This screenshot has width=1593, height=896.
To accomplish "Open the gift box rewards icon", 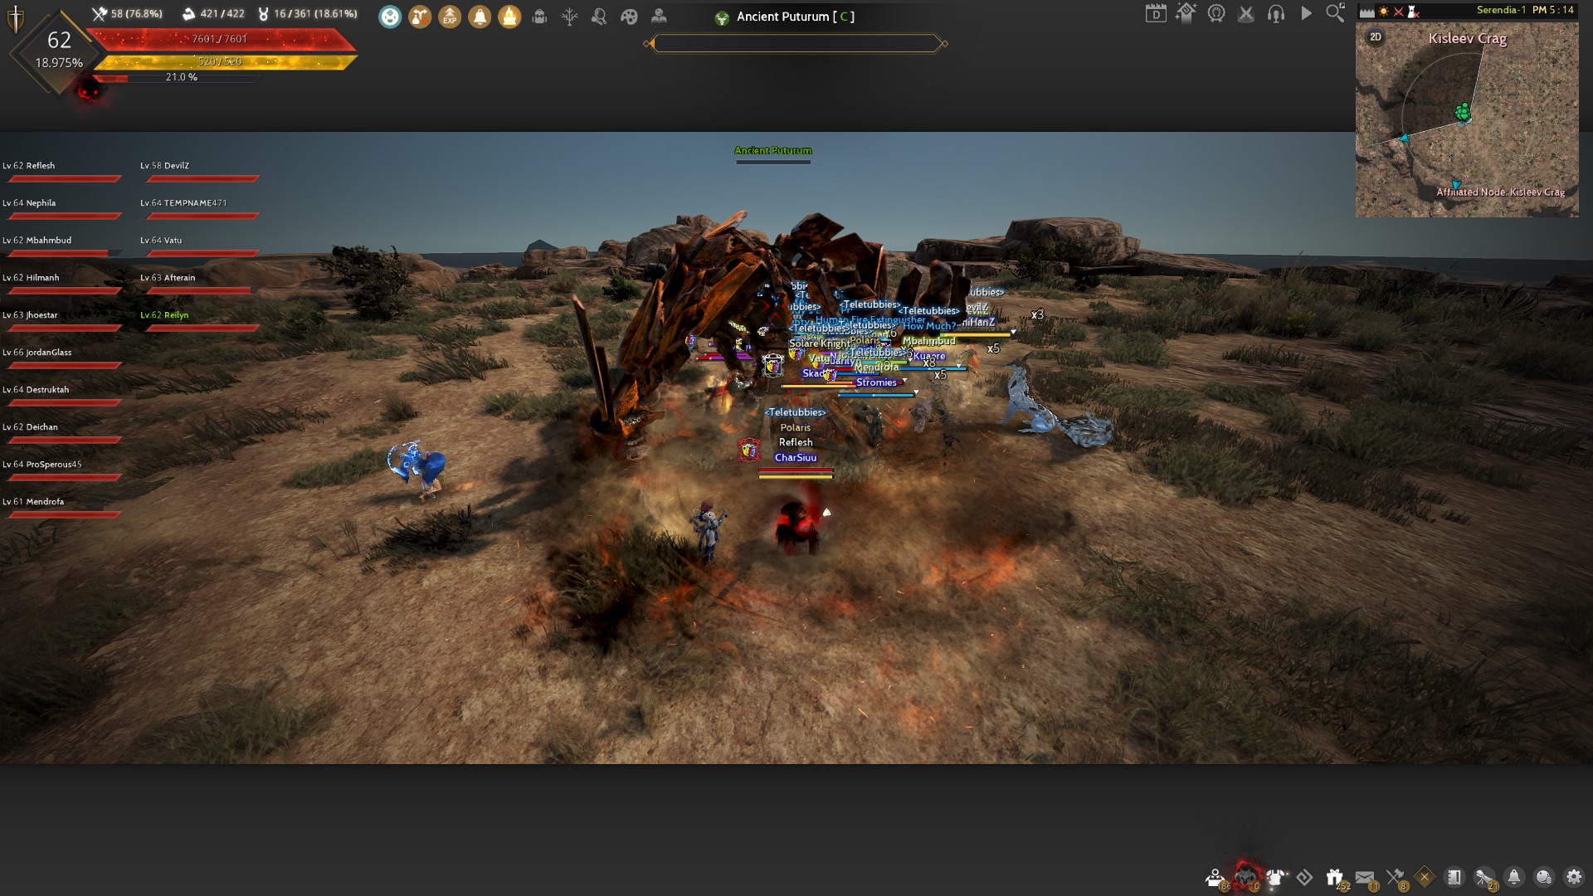I will coord(1335,878).
